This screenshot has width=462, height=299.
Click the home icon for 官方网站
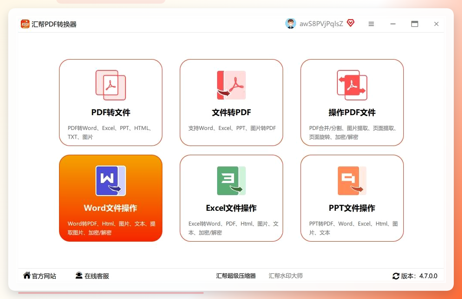pos(27,275)
